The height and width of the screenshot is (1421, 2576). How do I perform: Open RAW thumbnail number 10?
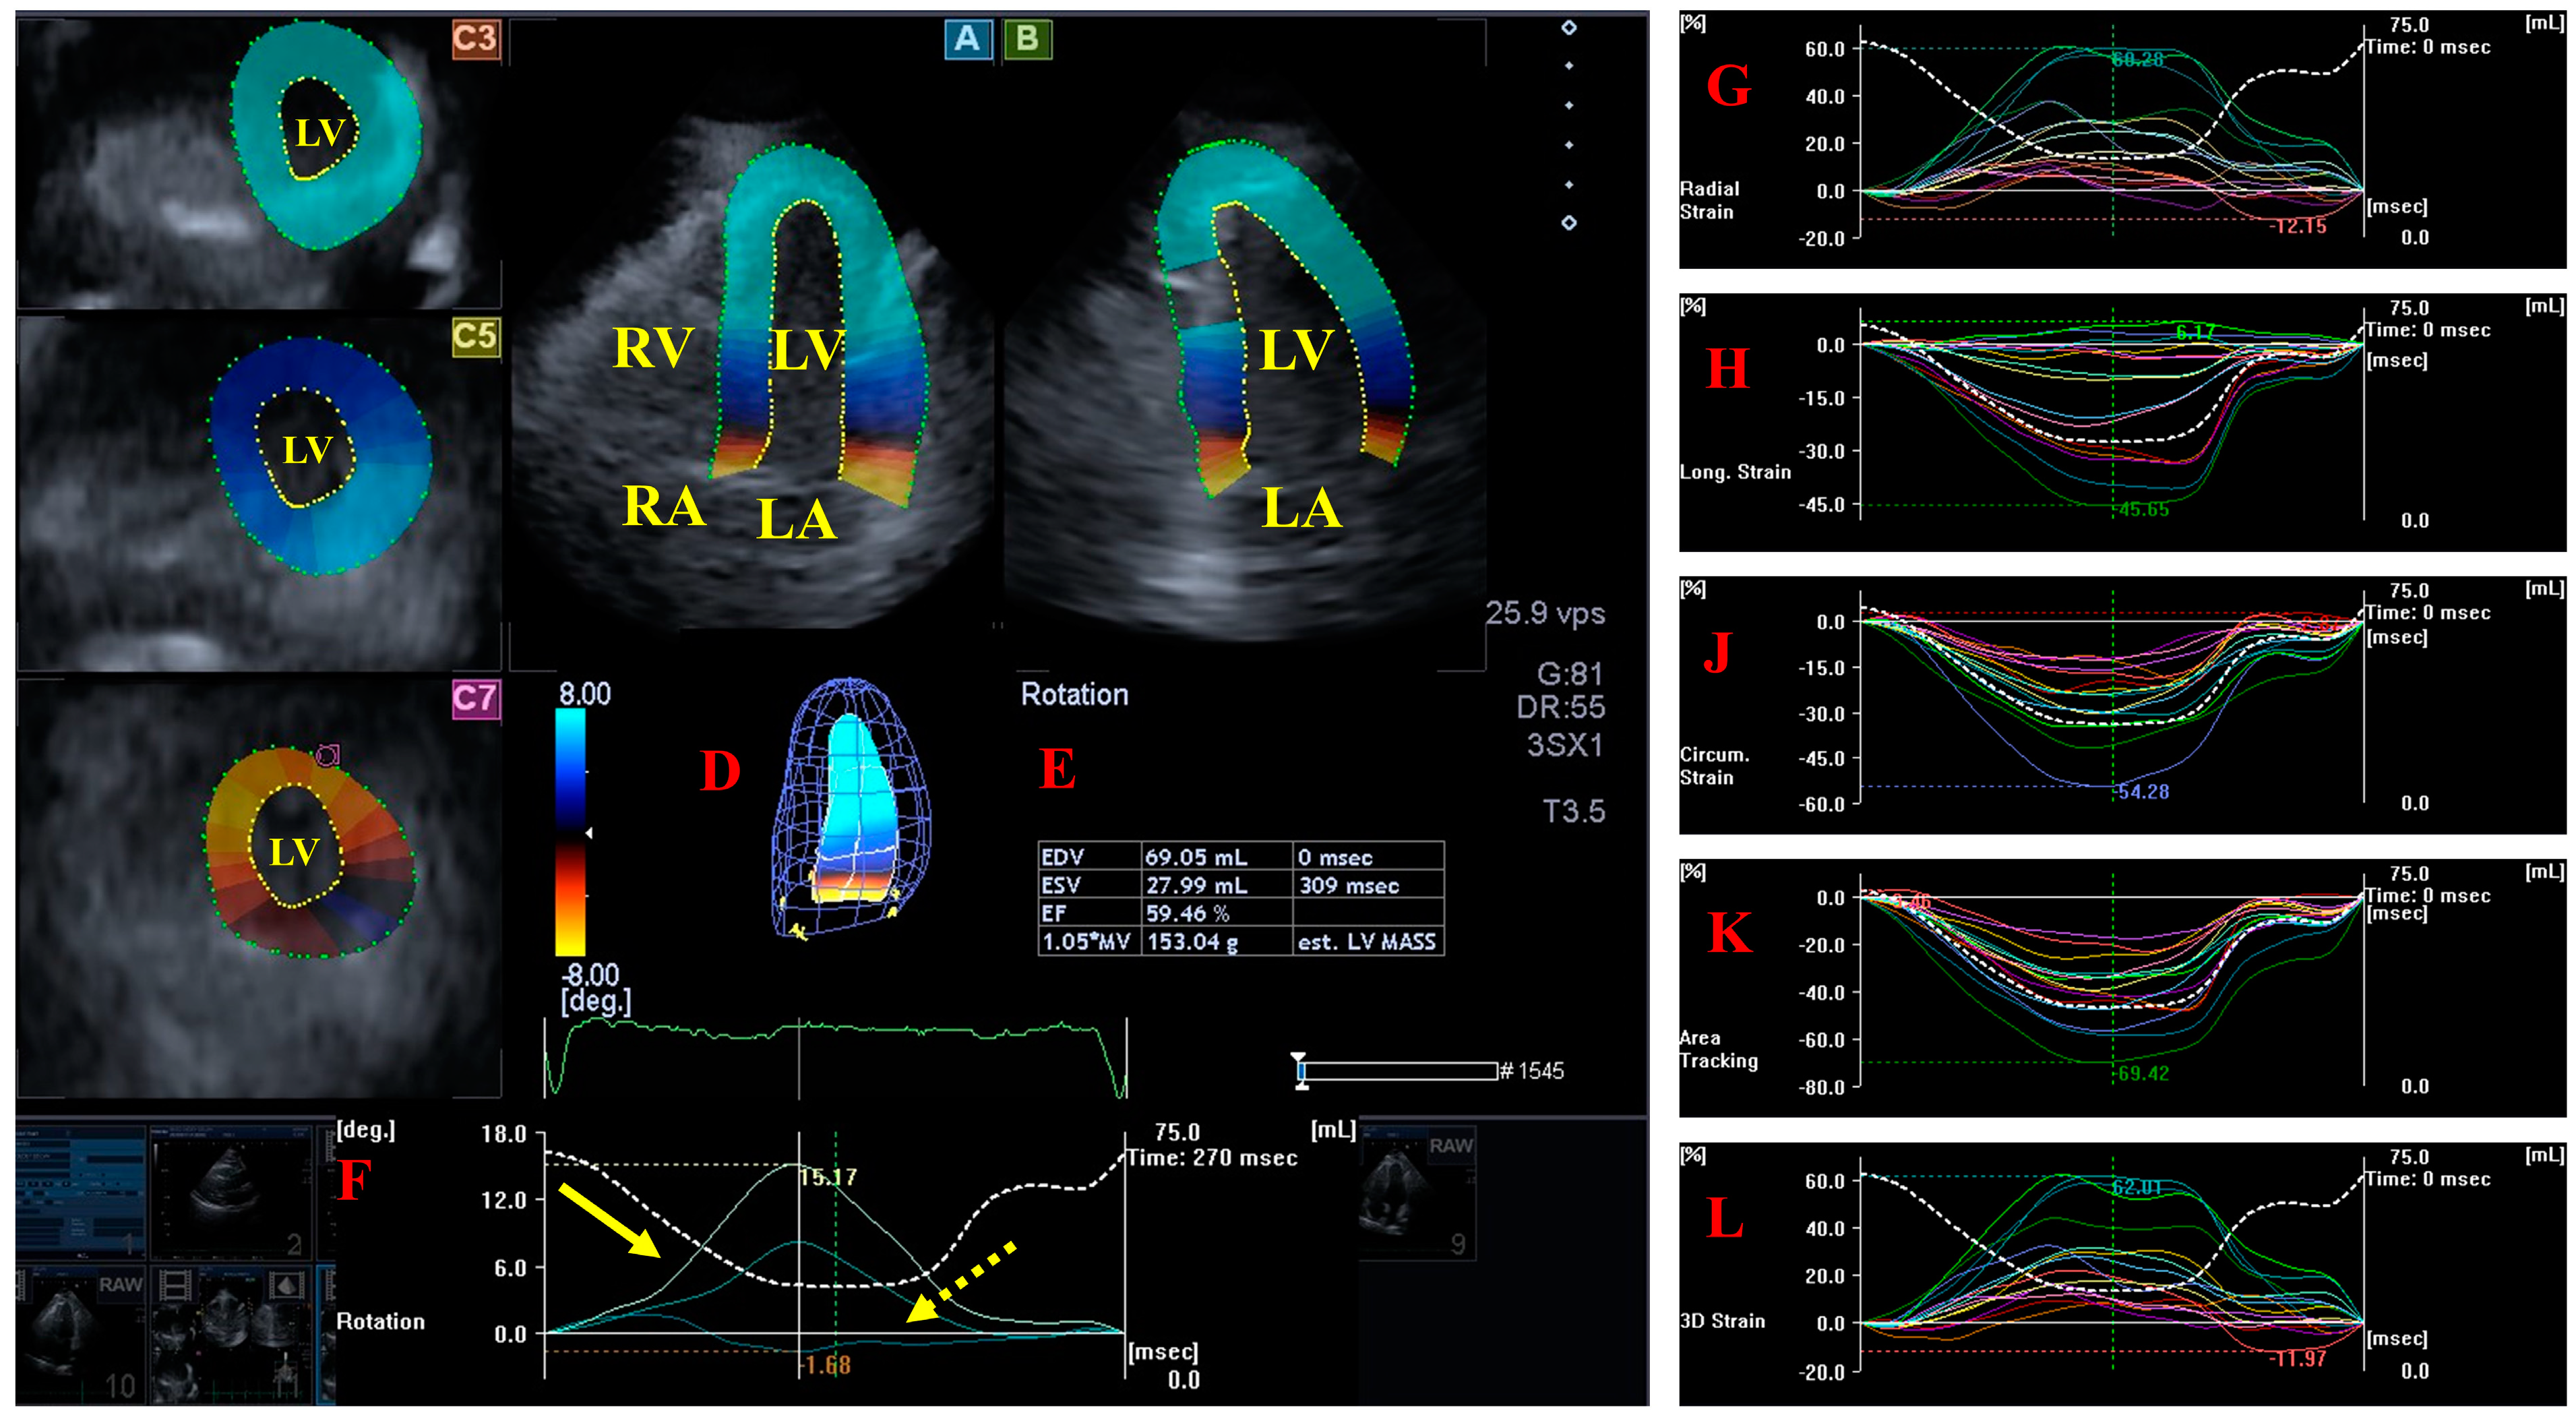click(80, 1335)
